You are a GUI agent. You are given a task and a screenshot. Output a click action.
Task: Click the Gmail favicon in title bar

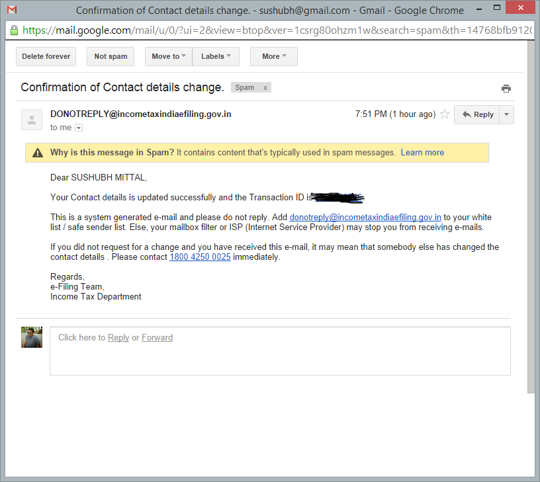tap(12, 11)
